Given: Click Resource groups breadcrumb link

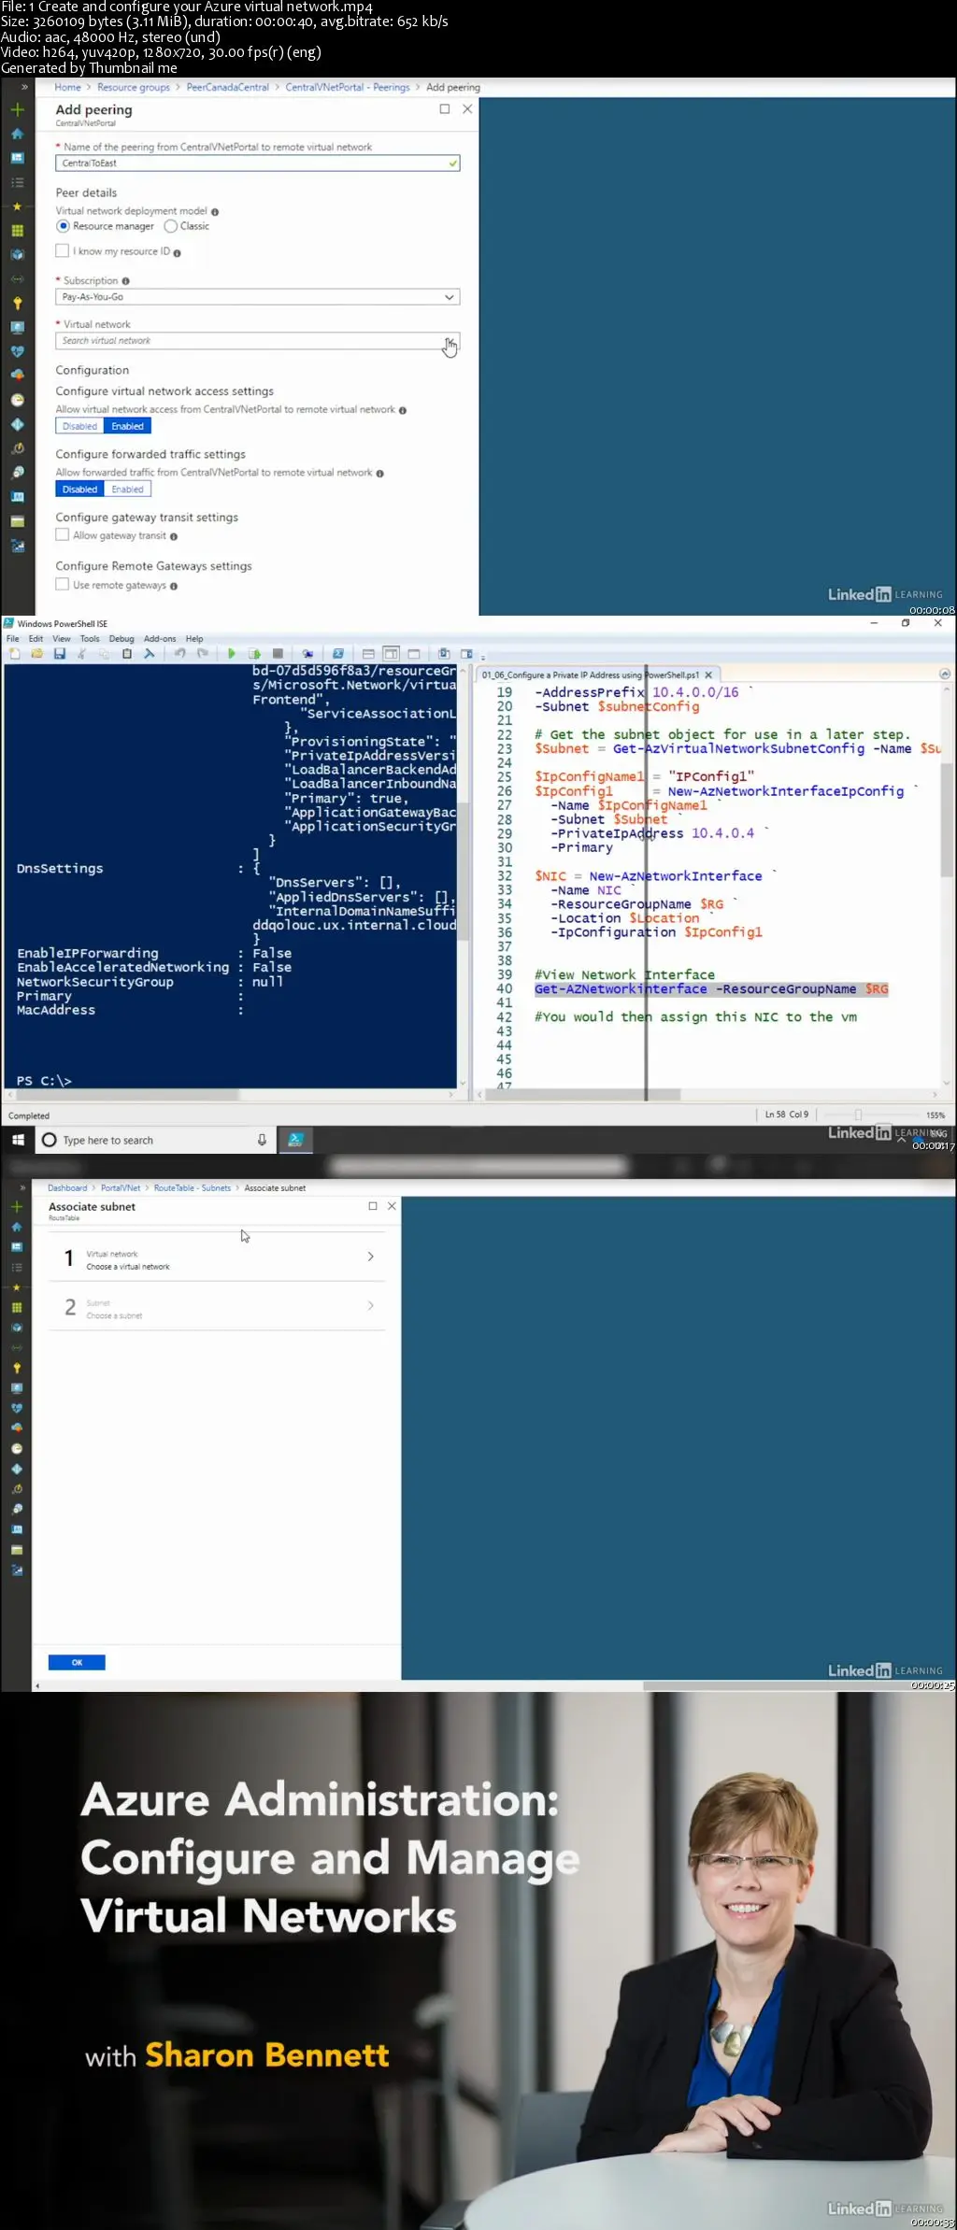Looking at the screenshot, I should pyautogui.click(x=134, y=87).
